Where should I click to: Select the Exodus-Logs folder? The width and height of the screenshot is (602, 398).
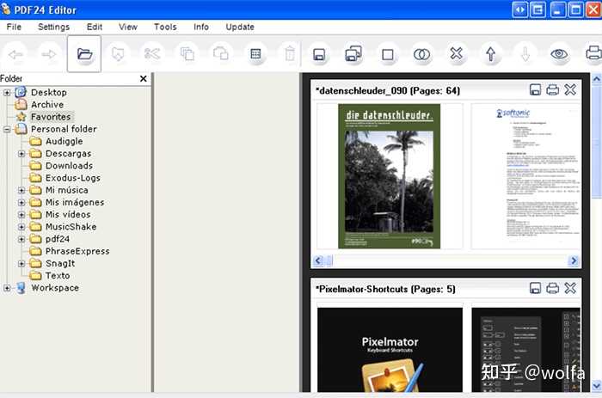pos(73,178)
